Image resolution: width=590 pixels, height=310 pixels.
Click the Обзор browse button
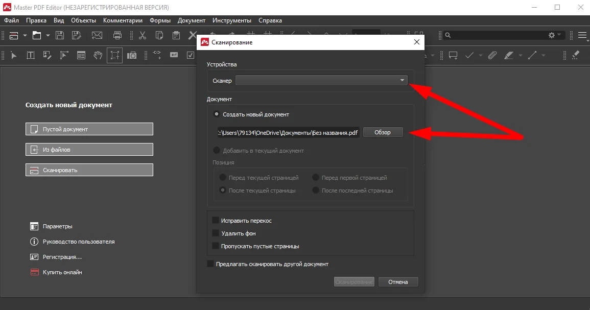pyautogui.click(x=383, y=132)
